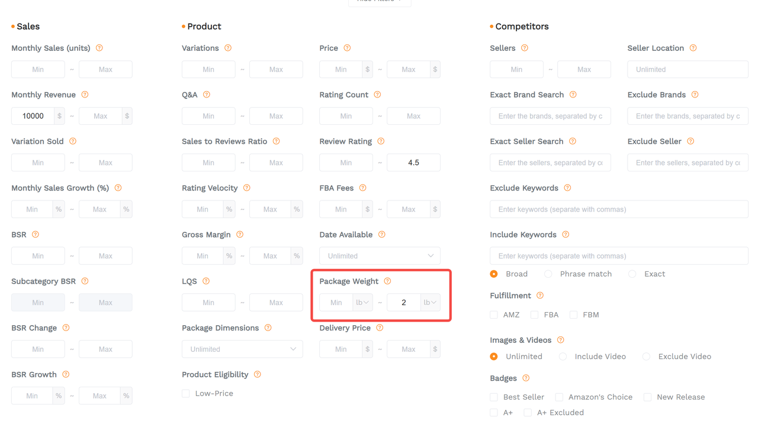Show info for Subcategory BSR
The width and height of the screenshot is (758, 431).
85,281
